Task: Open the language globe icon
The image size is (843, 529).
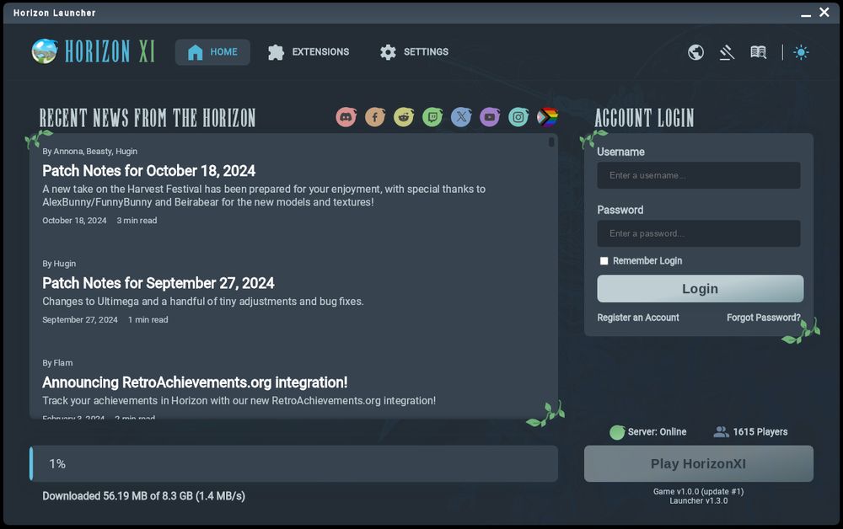Action: 695,52
